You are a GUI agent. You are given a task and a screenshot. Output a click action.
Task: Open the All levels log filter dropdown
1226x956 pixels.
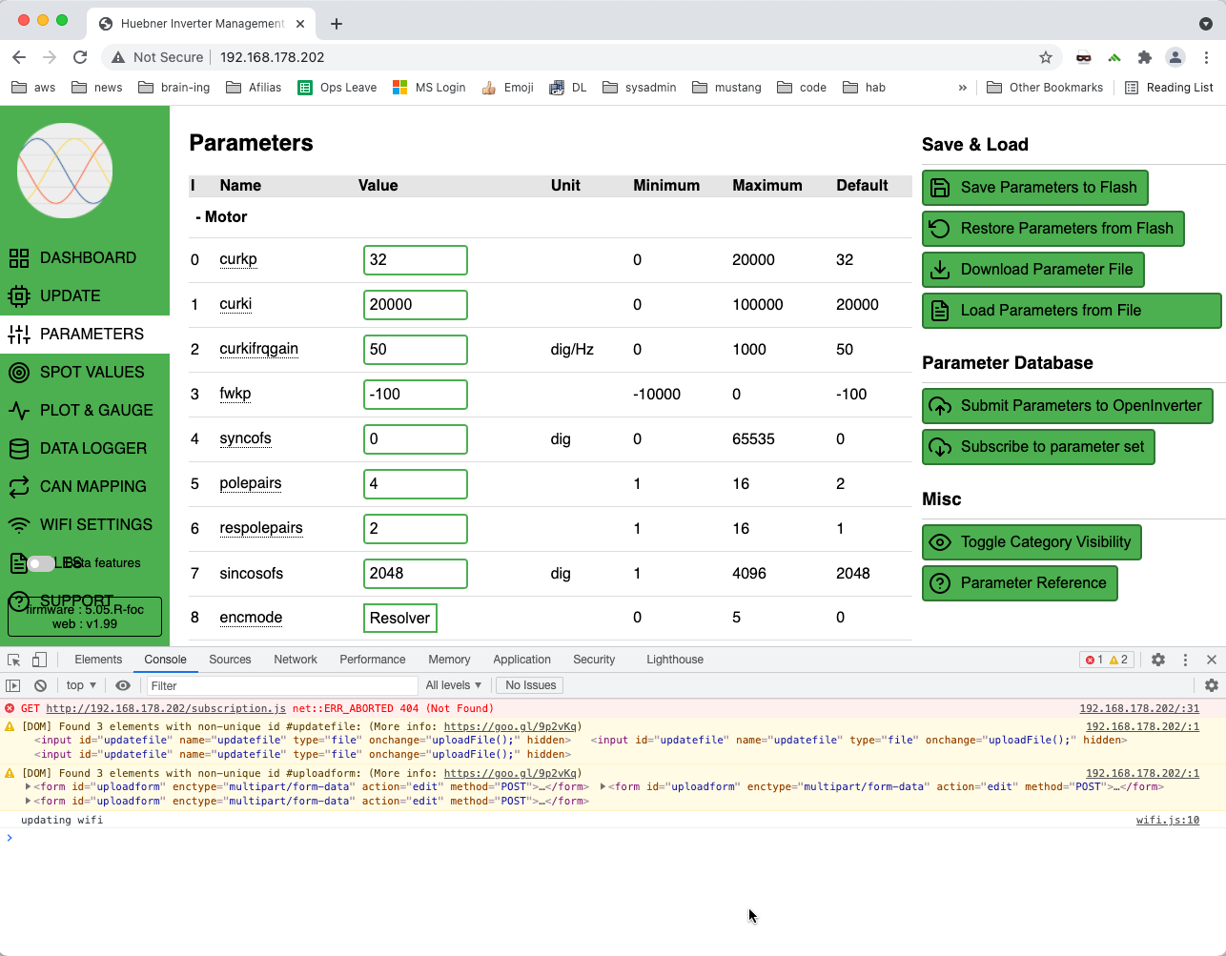[x=453, y=685]
